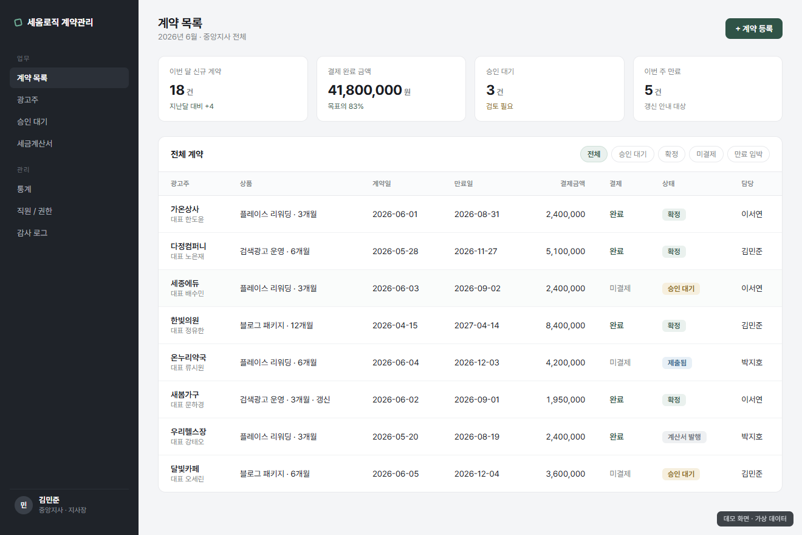
Task: Click the 승인 대기 summary card
Action: [x=549, y=89]
